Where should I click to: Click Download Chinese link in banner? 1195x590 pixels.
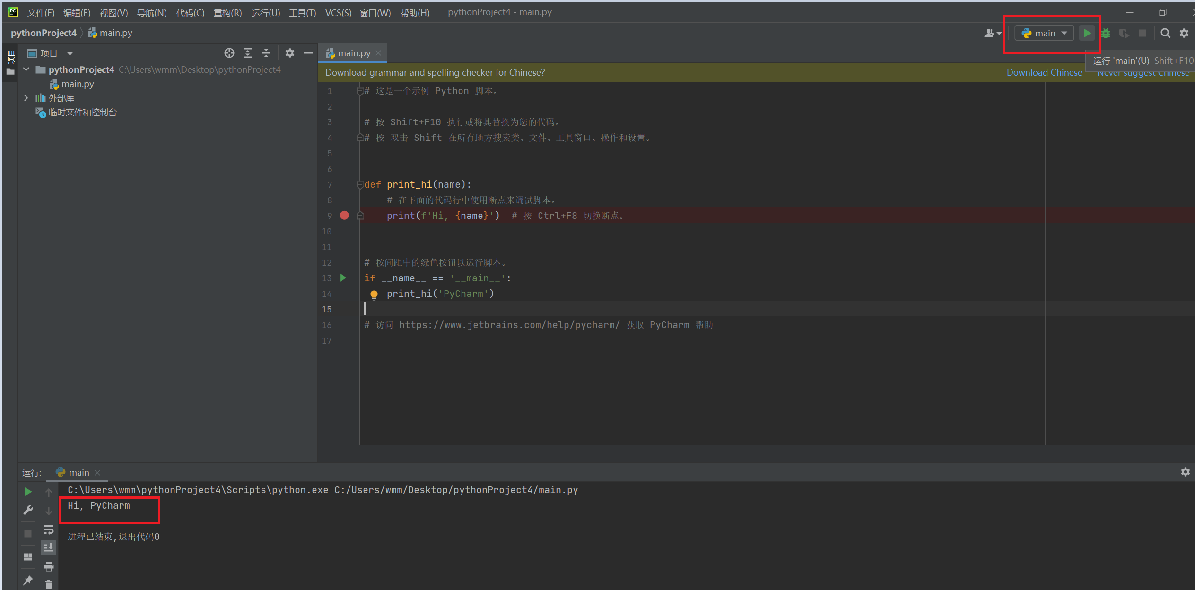(x=1044, y=72)
